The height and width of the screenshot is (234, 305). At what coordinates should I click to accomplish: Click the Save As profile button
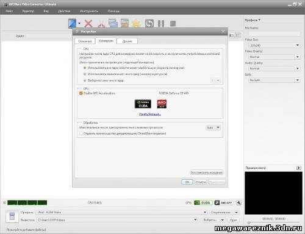click(x=221, y=212)
